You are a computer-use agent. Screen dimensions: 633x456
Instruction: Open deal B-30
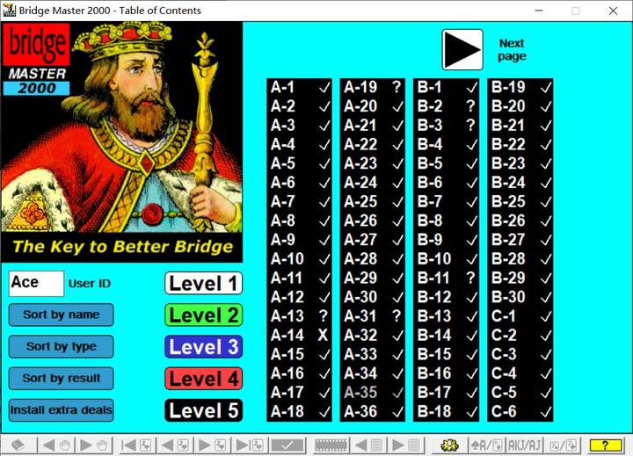[x=520, y=297]
